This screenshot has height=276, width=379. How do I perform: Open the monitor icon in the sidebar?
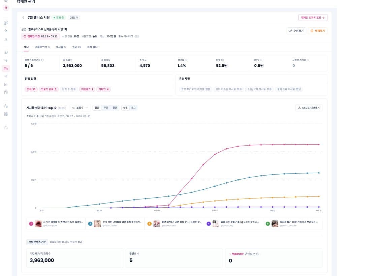6,53
